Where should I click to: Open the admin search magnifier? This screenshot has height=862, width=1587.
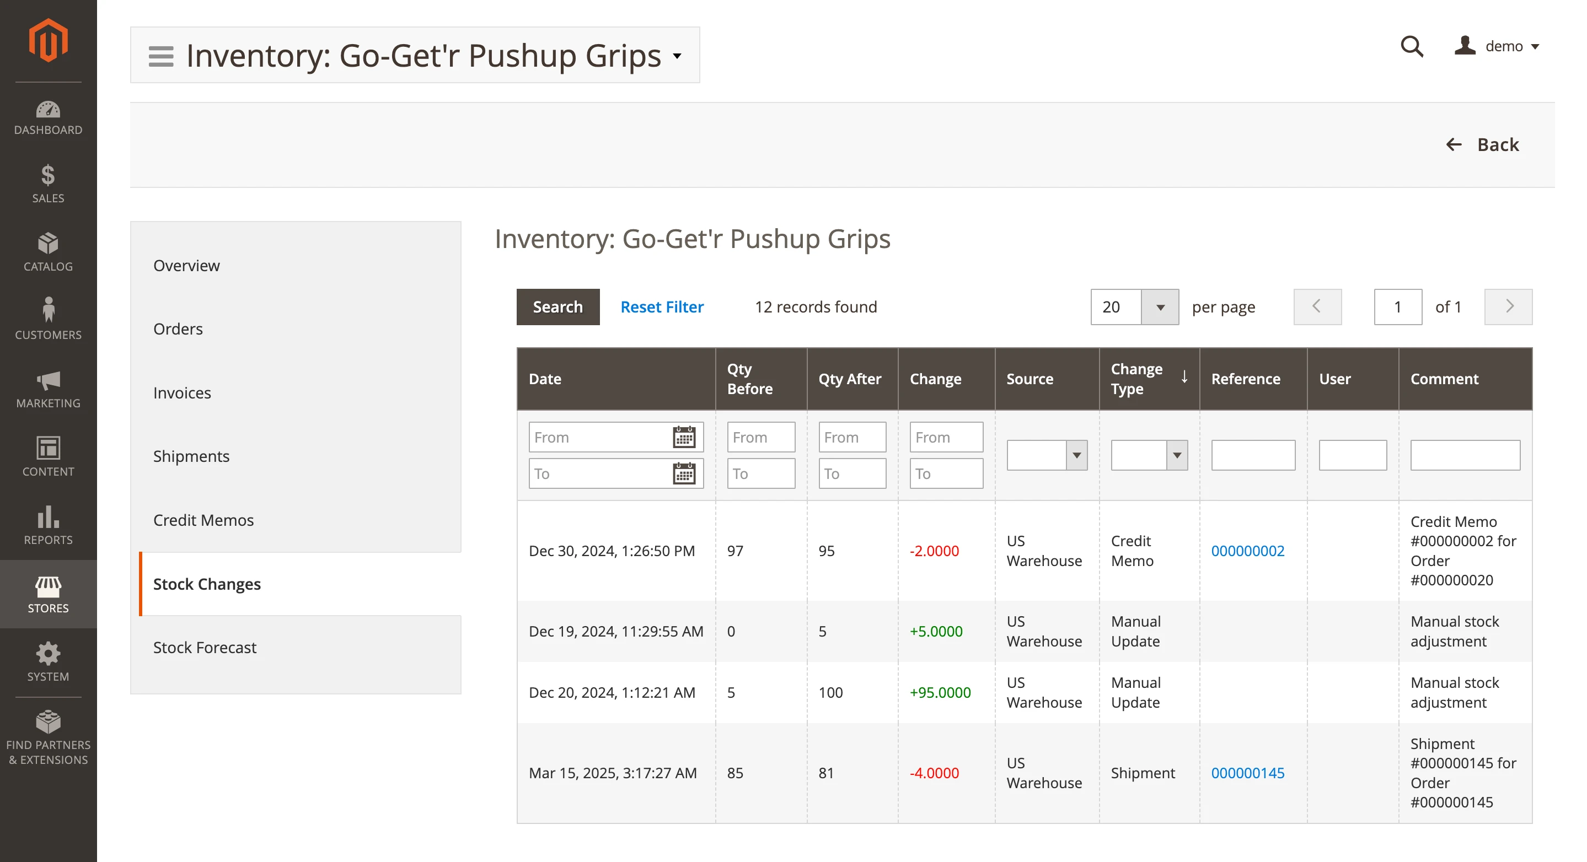1412,47
